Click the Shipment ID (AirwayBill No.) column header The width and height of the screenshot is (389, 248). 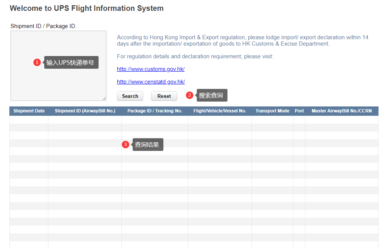pyautogui.click(x=85, y=111)
